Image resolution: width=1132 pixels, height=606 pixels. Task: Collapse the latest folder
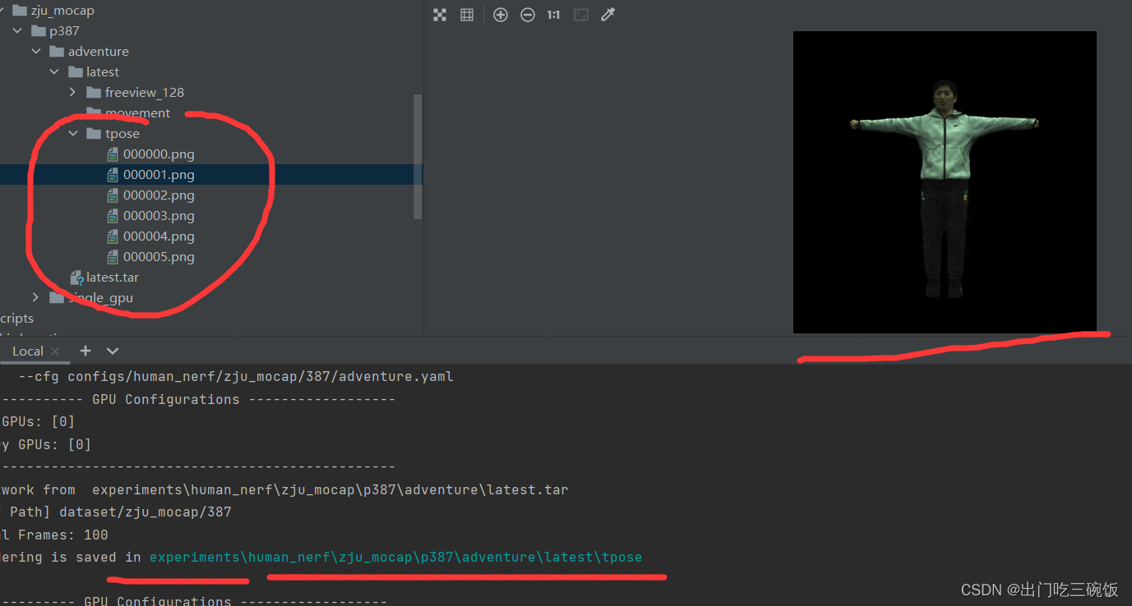pyautogui.click(x=54, y=72)
